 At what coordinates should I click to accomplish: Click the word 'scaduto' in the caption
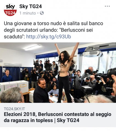[13, 37]
